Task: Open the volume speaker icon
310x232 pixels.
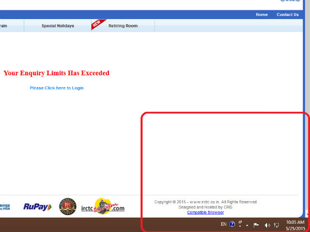Action: pos(267,225)
